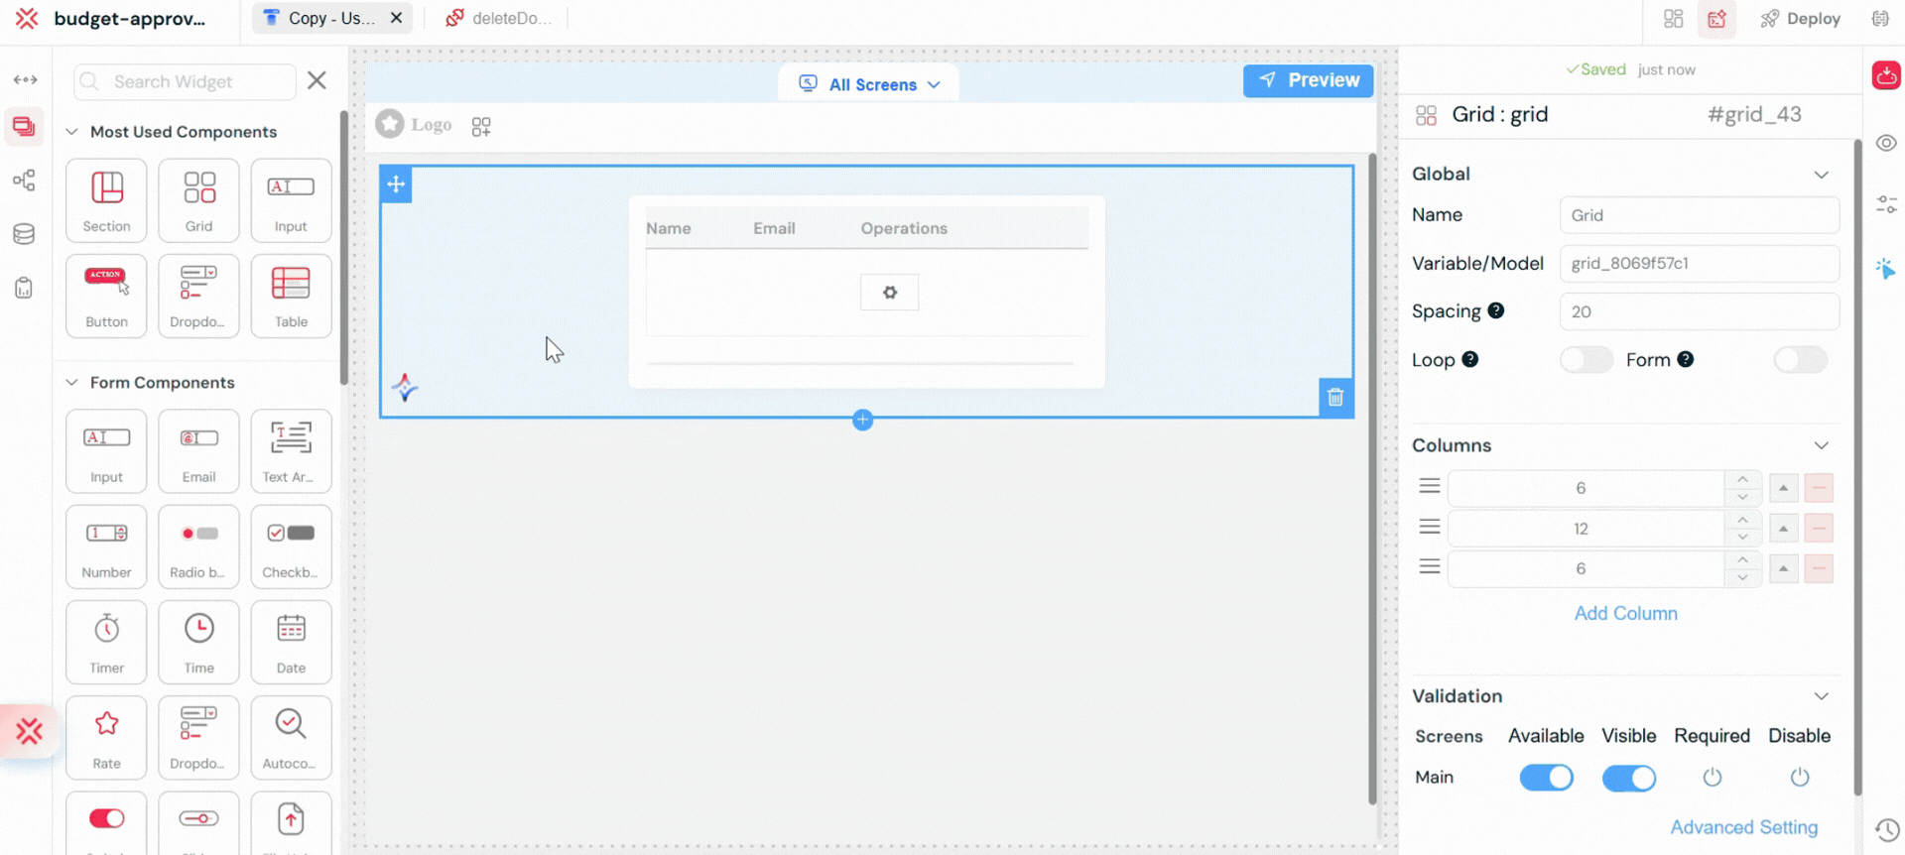Viewport: 1905px width, 855px height.
Task: Select the Table widget icon
Action: pos(291,295)
